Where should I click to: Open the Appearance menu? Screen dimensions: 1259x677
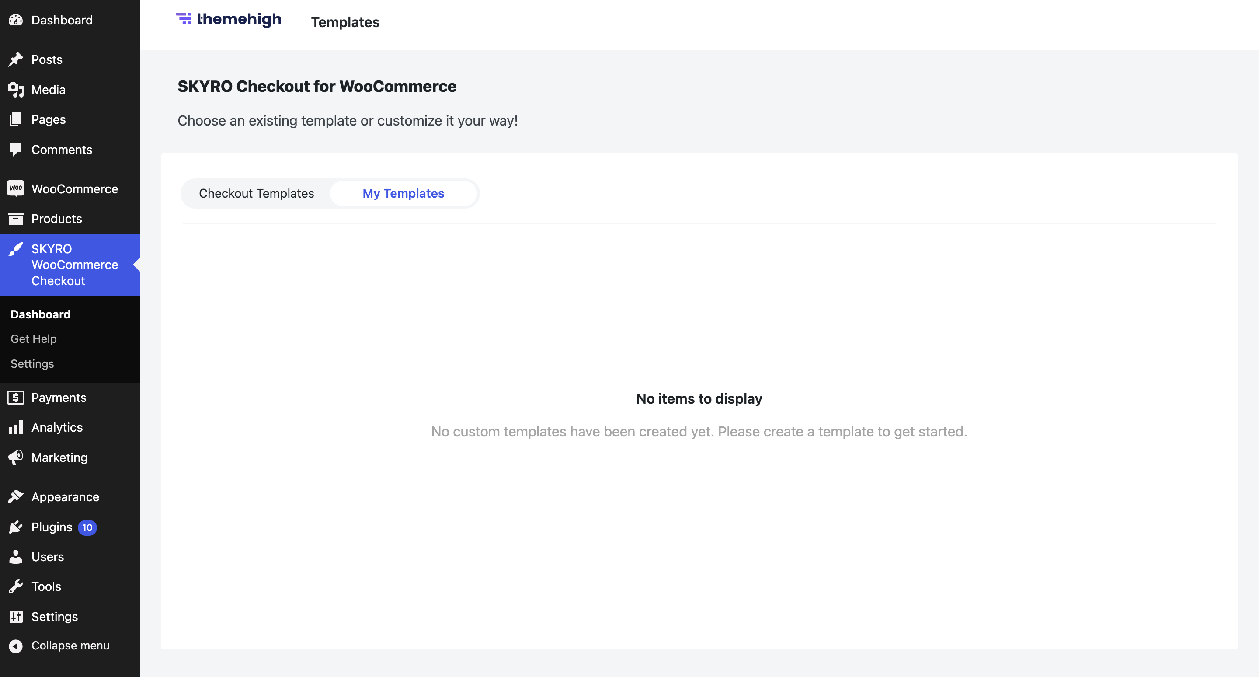(x=70, y=497)
